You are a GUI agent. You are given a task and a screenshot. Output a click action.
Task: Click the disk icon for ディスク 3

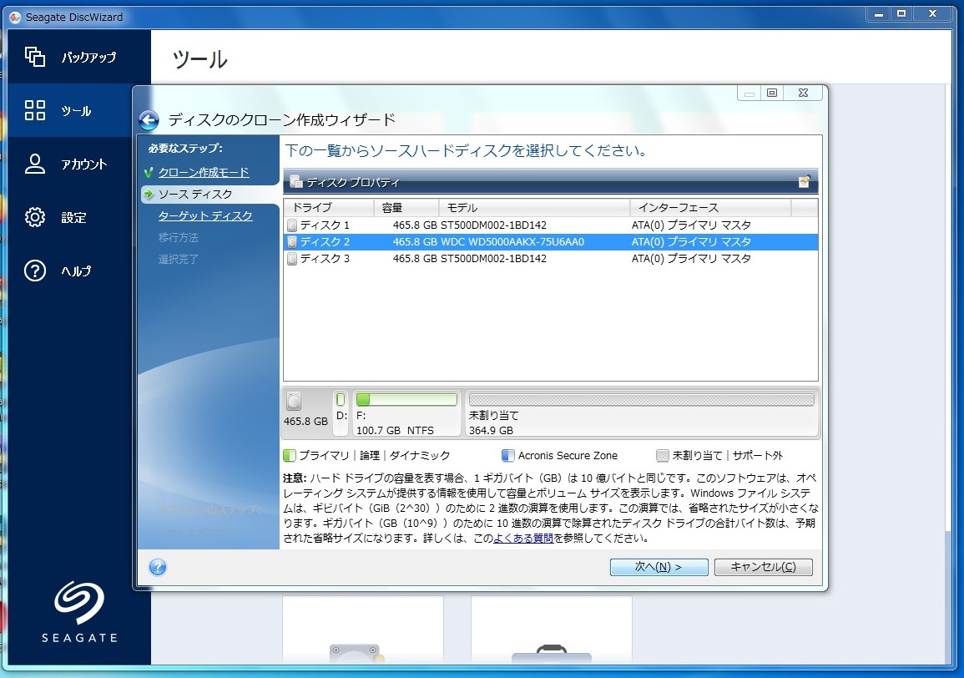(x=292, y=258)
